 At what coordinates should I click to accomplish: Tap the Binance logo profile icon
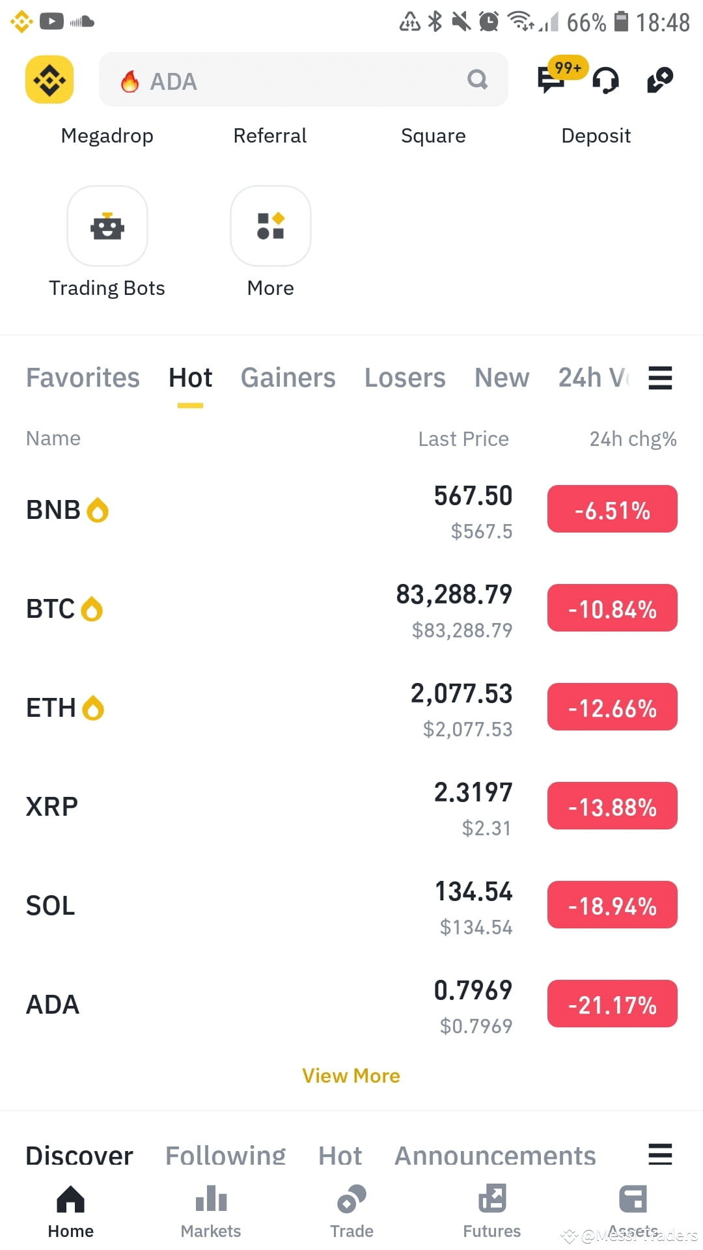[49, 79]
